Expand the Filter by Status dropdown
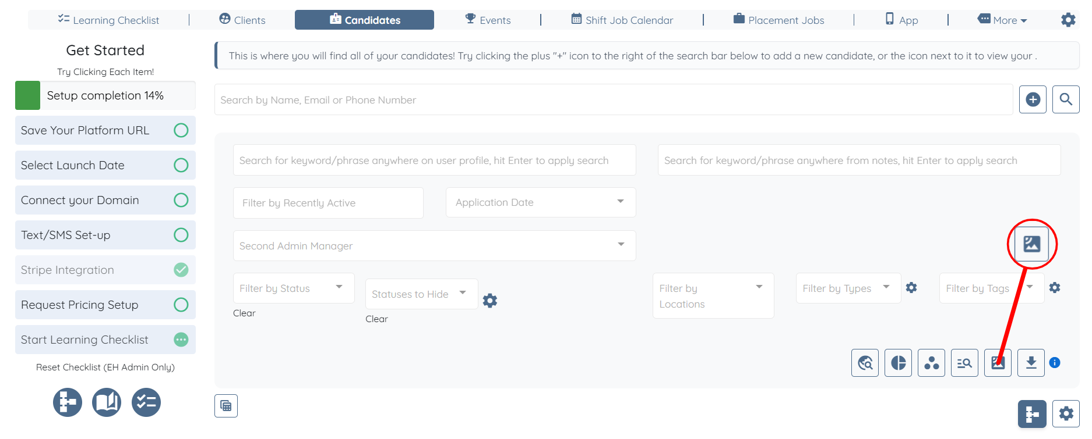 pyautogui.click(x=294, y=288)
